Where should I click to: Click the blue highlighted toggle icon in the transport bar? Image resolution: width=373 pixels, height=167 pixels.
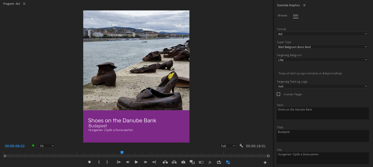[228, 162]
